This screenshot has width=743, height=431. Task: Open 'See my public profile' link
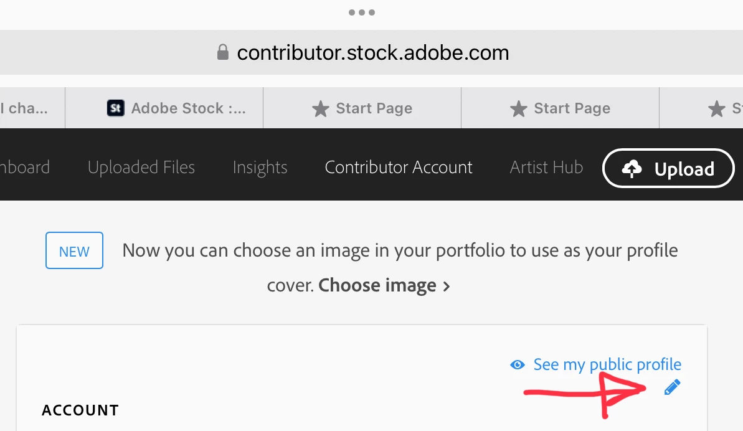[607, 364]
